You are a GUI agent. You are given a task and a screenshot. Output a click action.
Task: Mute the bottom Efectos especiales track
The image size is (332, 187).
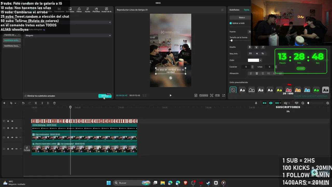click(x=16, y=149)
